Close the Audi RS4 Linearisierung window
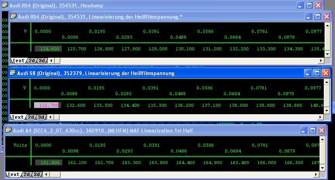 (326, 17)
